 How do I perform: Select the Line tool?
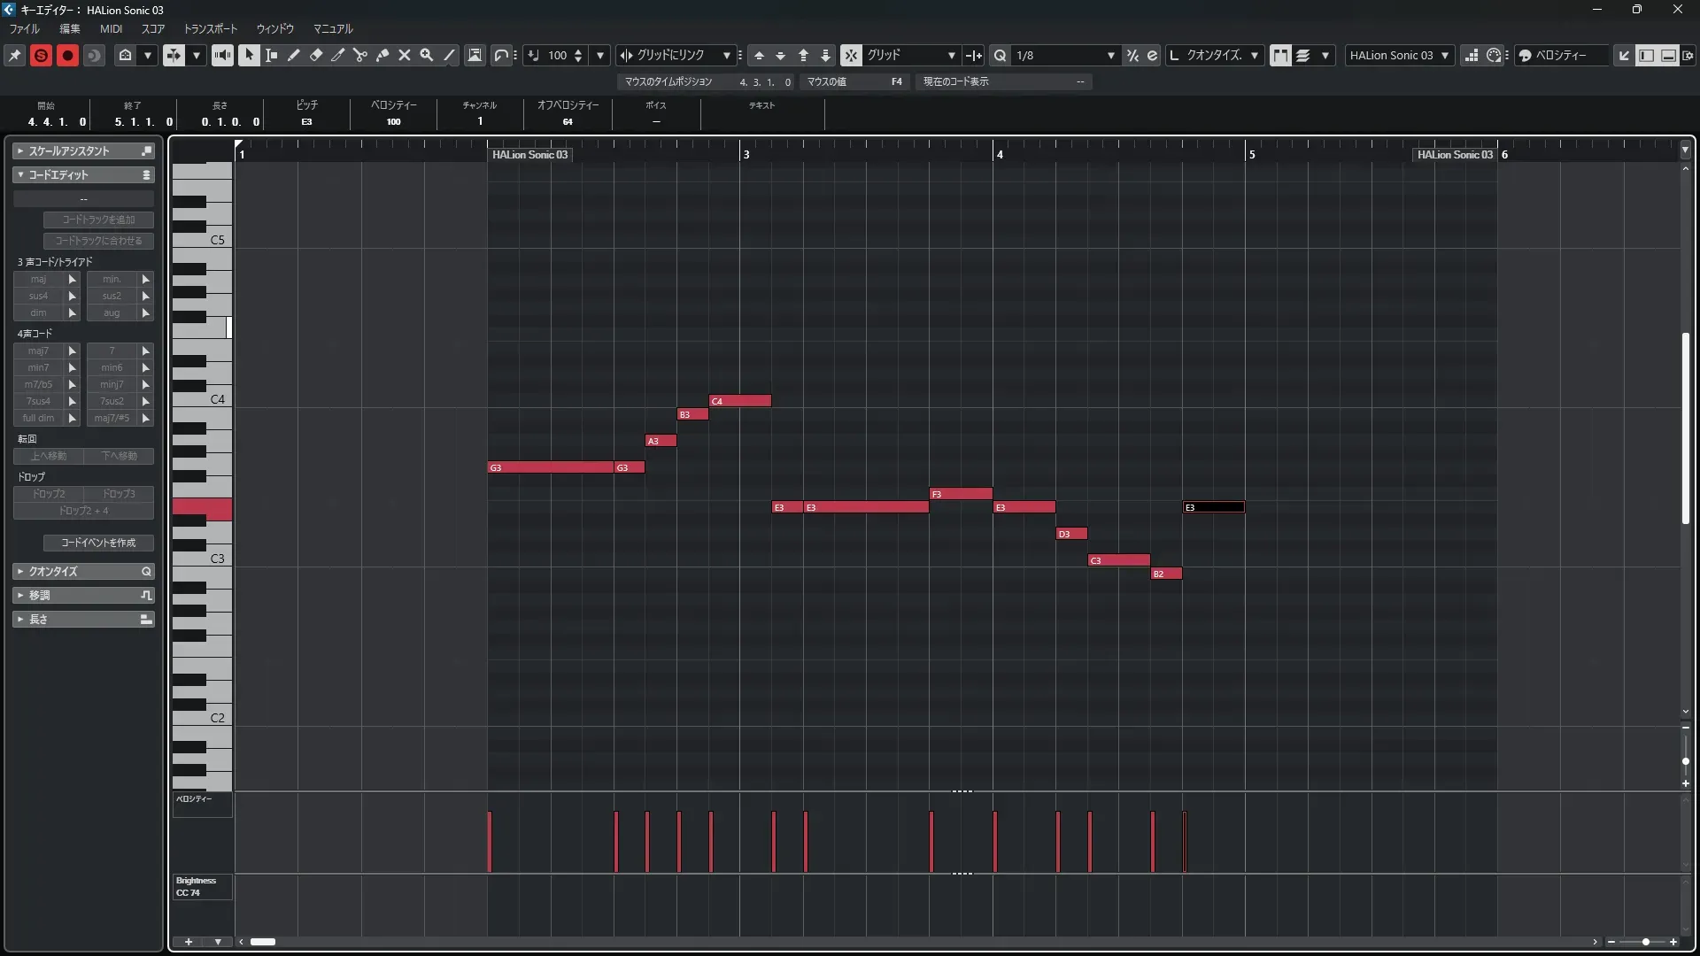coord(449,55)
